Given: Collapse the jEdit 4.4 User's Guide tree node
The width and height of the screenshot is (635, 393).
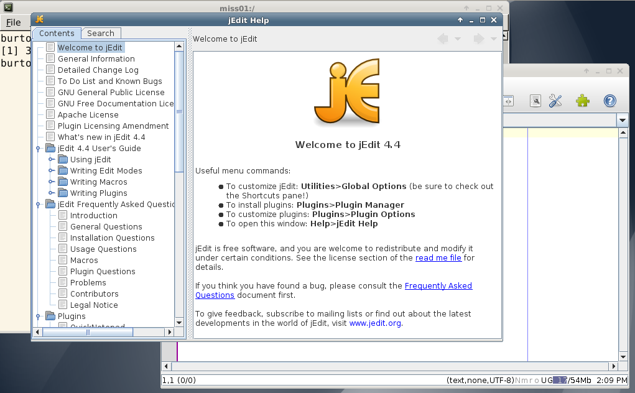Looking at the screenshot, I should [x=38, y=149].
